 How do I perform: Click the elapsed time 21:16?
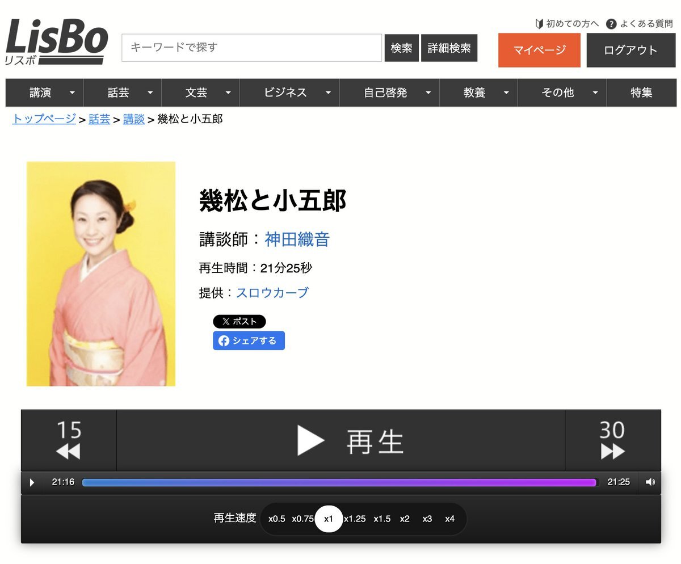pyautogui.click(x=63, y=482)
